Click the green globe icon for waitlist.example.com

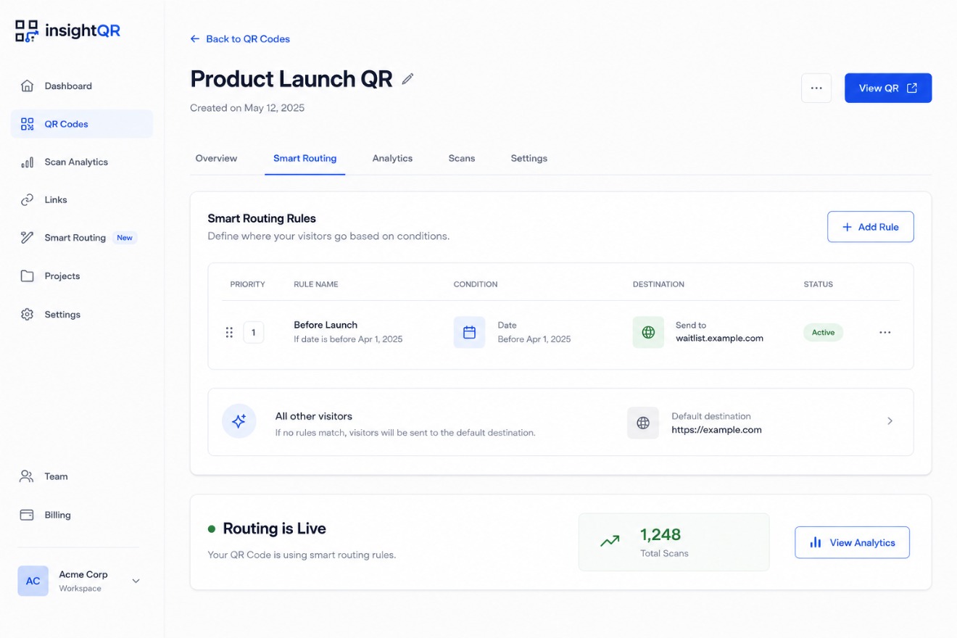(x=648, y=332)
